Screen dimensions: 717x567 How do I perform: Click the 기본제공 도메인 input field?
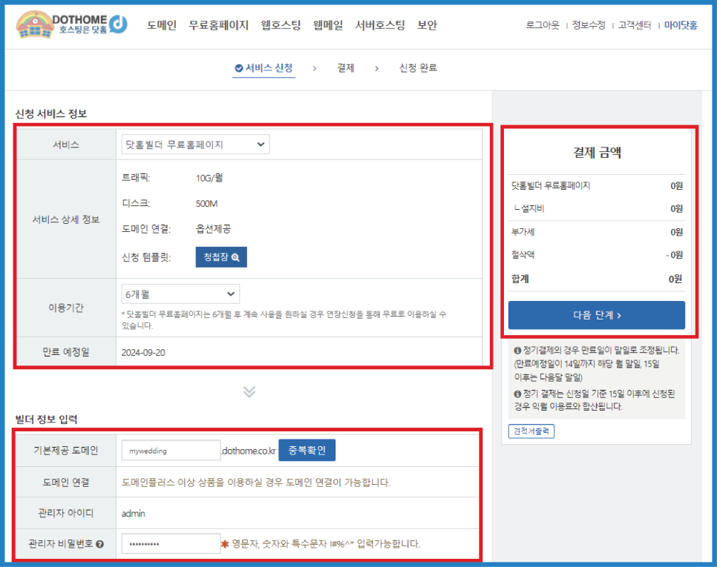coord(171,451)
